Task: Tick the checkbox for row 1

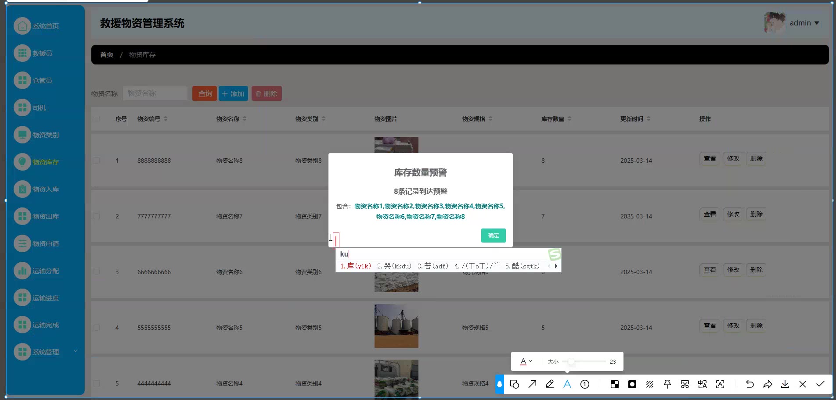Action: pyautogui.click(x=97, y=161)
